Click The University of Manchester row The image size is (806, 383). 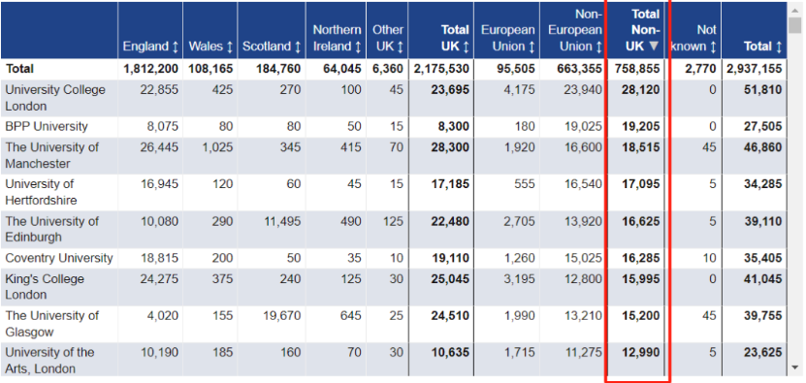point(394,155)
